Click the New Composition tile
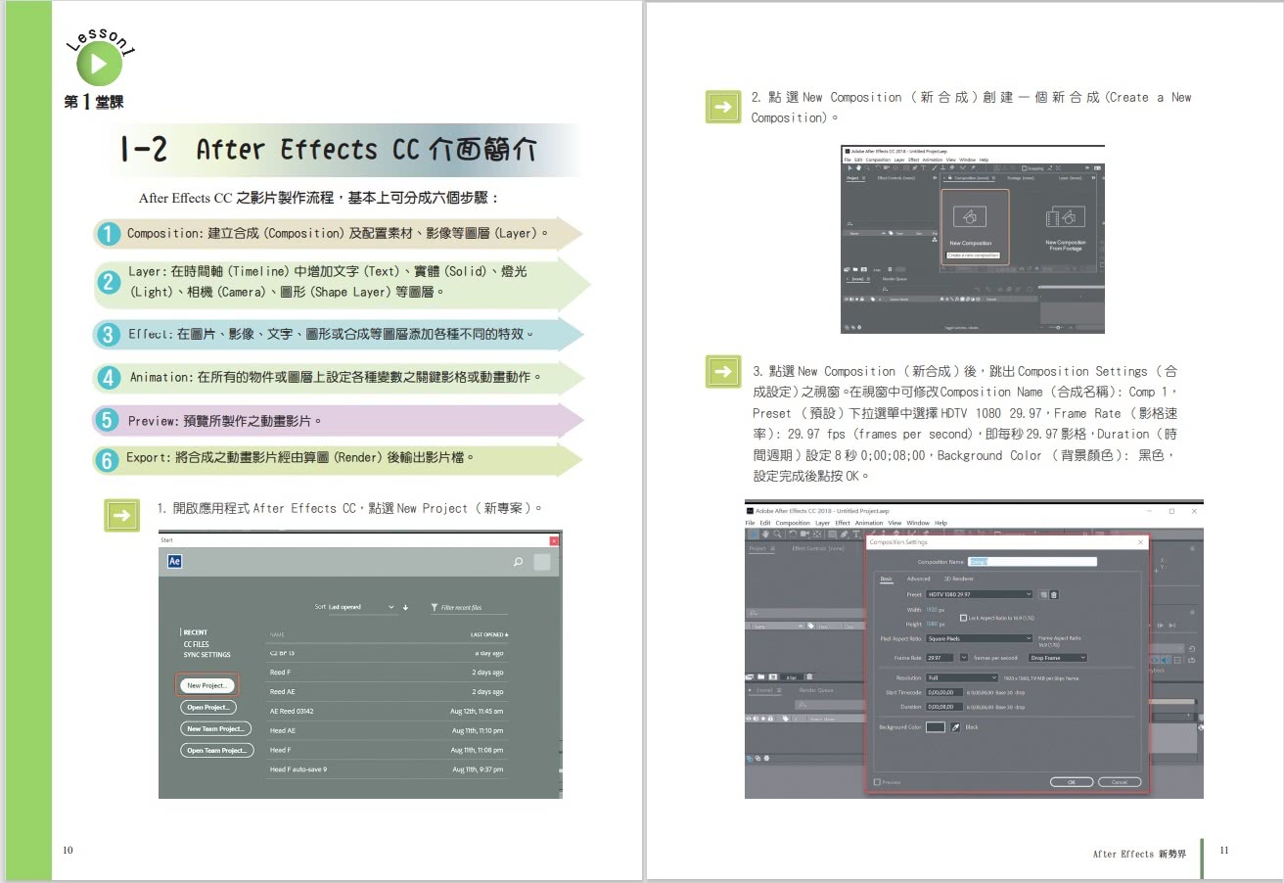The image size is (1284, 883). pyautogui.click(x=975, y=226)
